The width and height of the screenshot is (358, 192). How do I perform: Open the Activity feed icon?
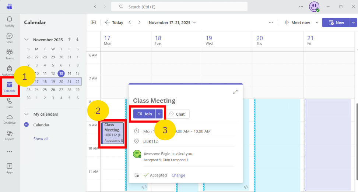coord(10,21)
